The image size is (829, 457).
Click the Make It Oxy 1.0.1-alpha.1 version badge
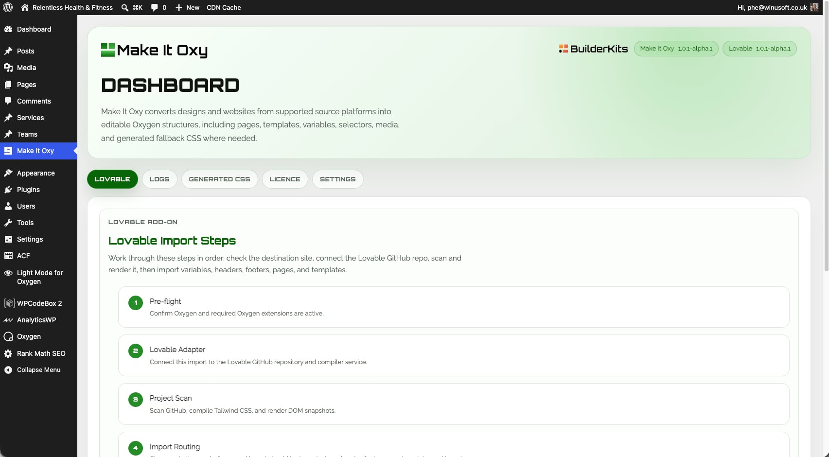coord(676,49)
